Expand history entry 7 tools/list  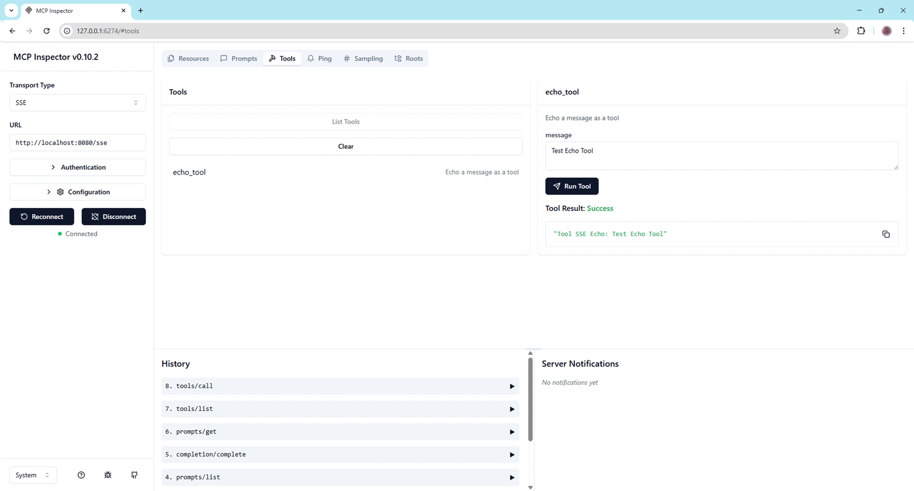click(340, 409)
